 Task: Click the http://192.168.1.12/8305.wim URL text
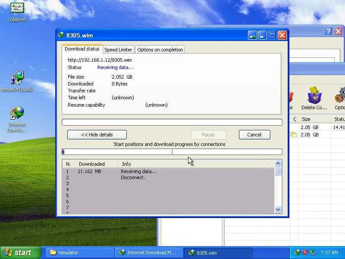tap(100, 60)
